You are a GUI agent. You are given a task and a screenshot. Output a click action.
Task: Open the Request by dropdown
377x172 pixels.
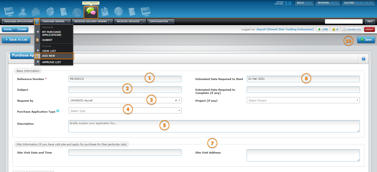125,100
